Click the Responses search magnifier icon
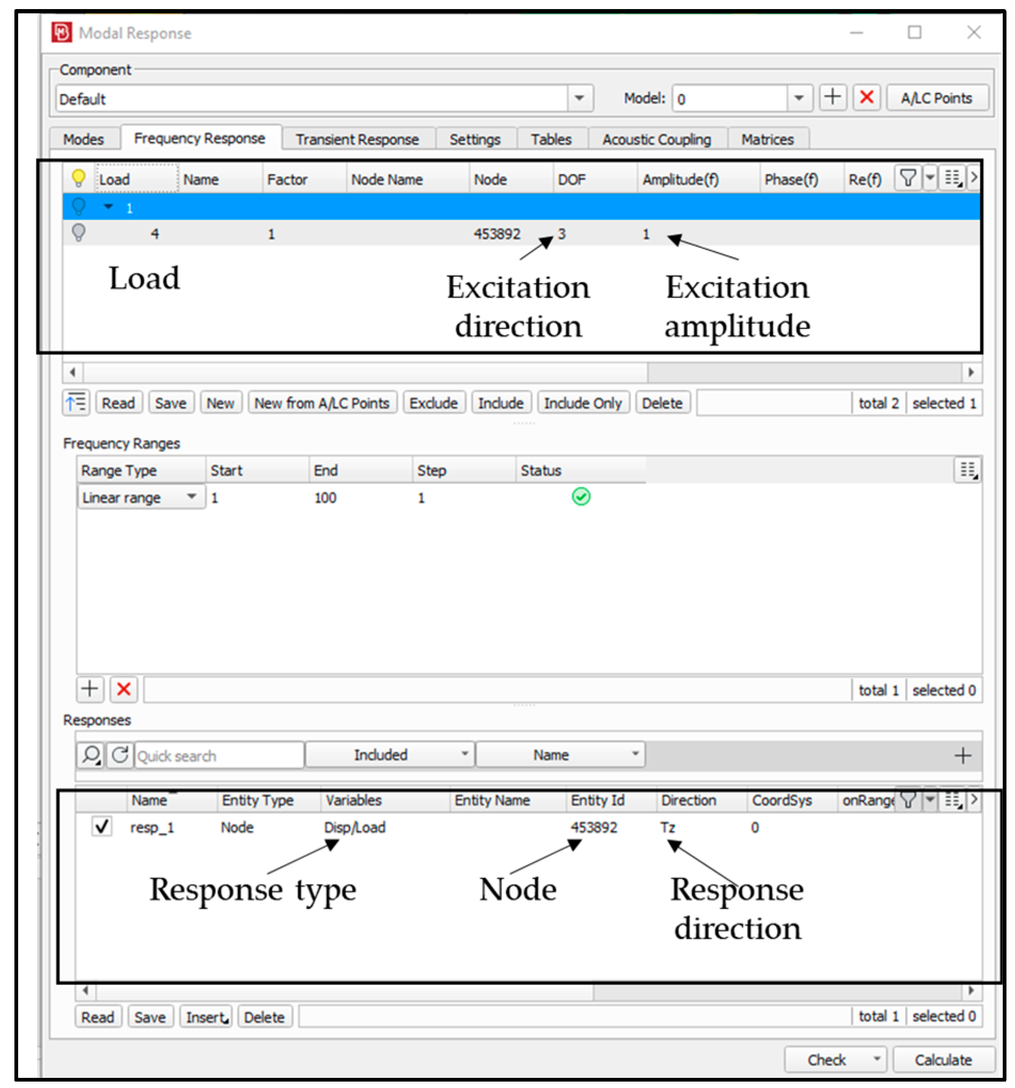This screenshot has width=1015, height=1088. (x=90, y=755)
